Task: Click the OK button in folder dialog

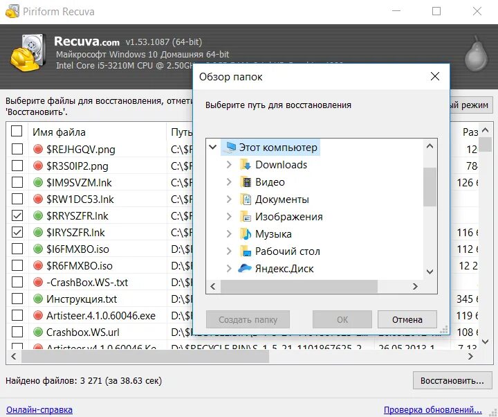Action: 342,319
